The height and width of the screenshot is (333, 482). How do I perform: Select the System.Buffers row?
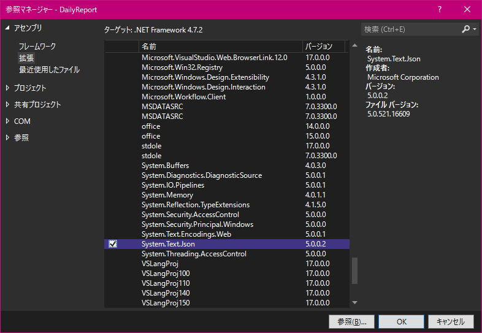[227, 166]
